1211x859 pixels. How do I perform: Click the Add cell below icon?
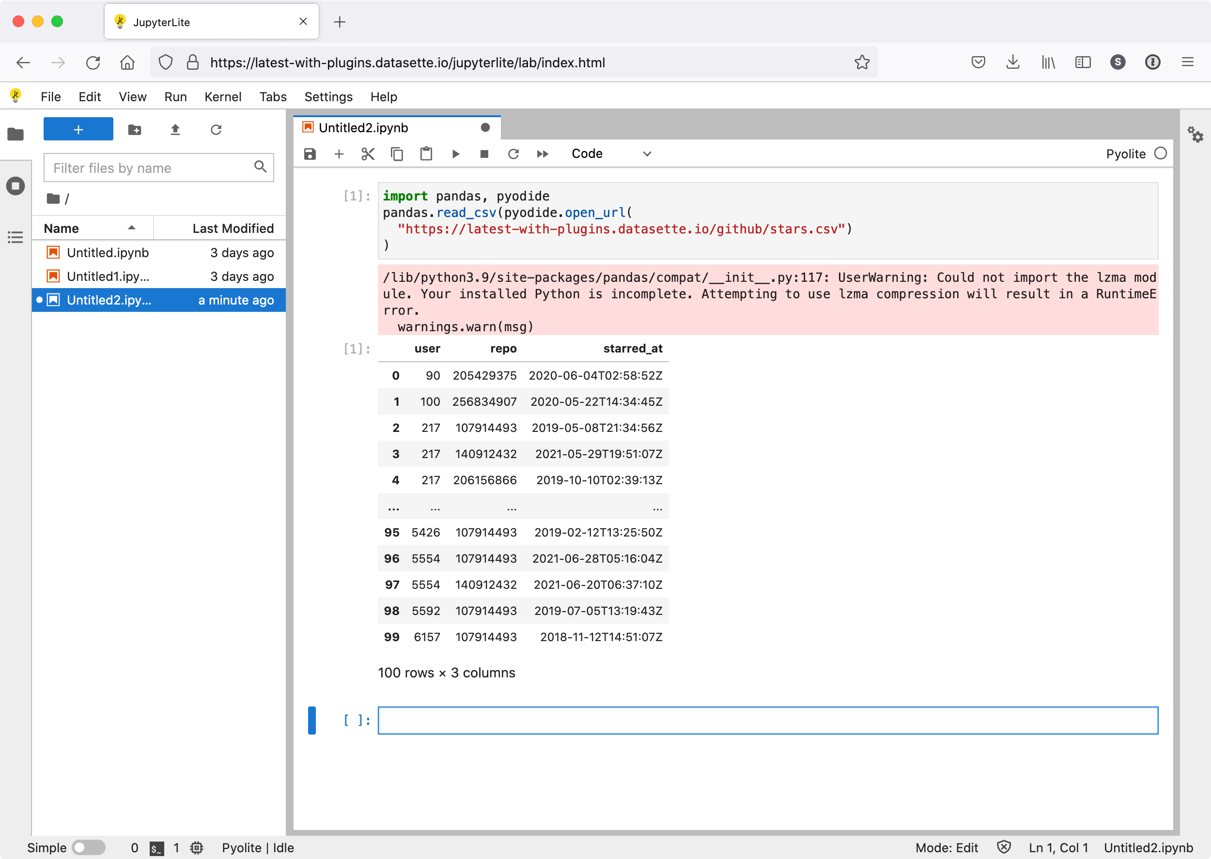tap(340, 153)
